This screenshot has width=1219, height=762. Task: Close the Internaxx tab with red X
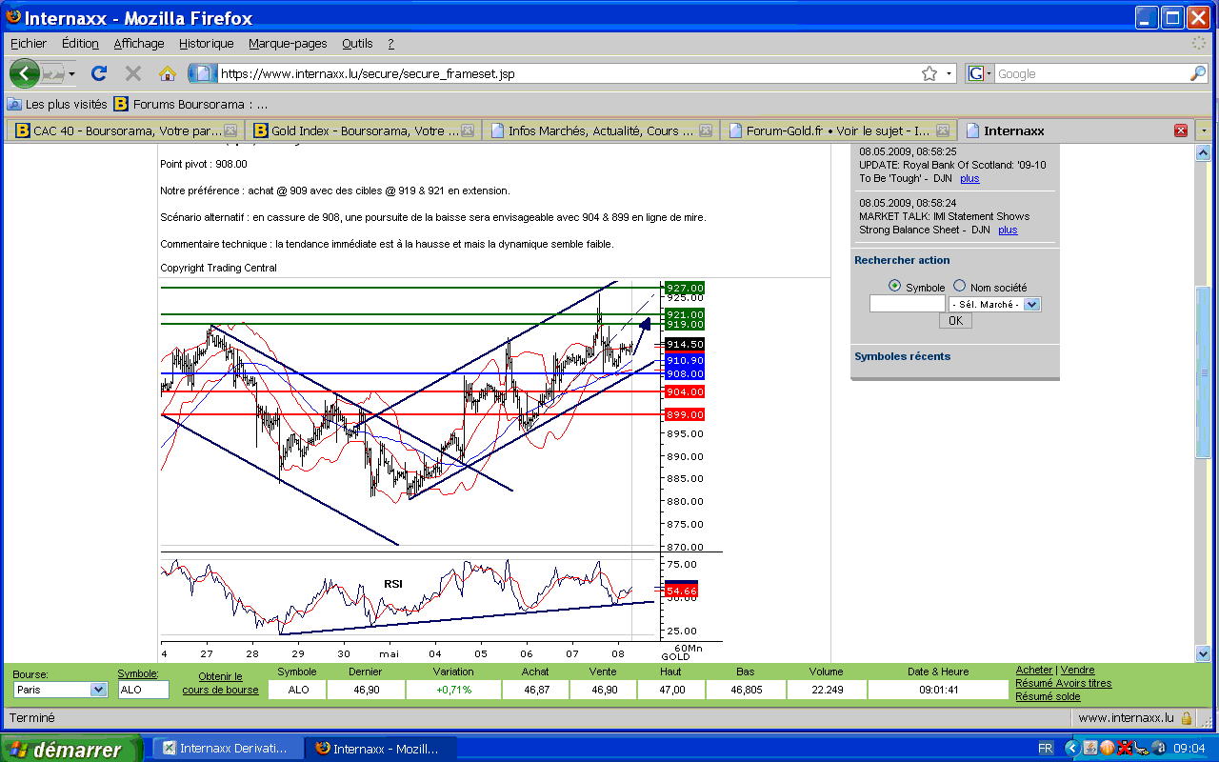[1181, 130]
